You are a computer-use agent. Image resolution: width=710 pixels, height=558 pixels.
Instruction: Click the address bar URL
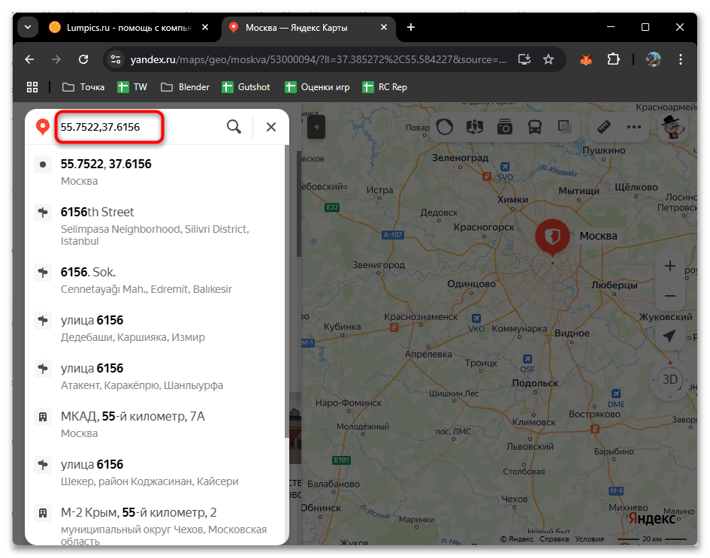[319, 60]
